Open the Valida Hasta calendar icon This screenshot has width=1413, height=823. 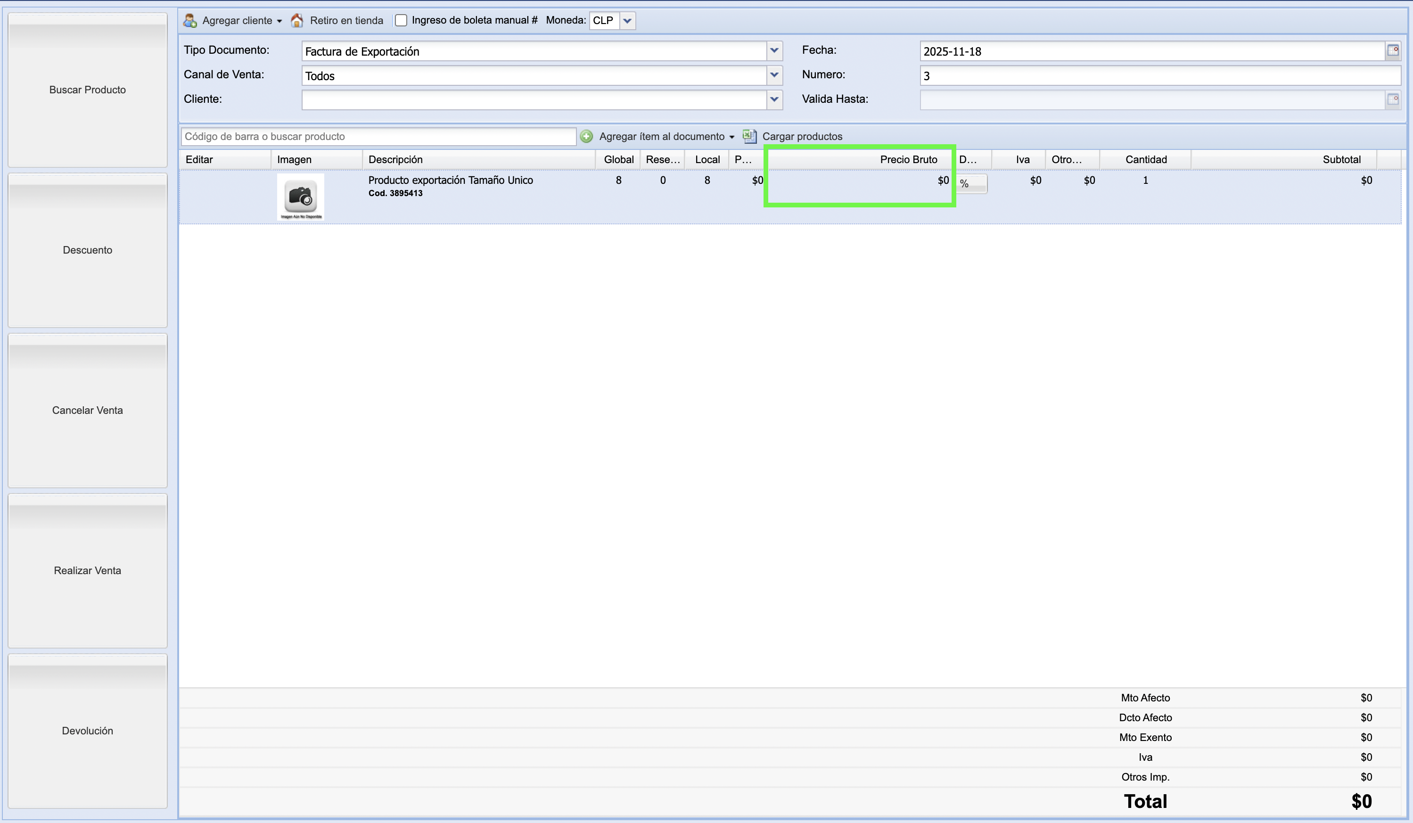click(x=1393, y=100)
